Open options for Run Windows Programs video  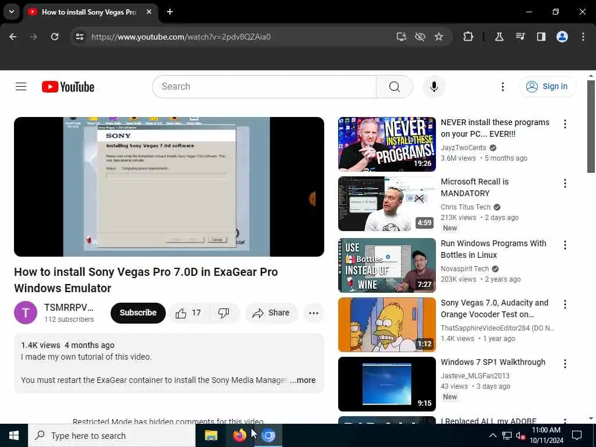click(x=565, y=245)
